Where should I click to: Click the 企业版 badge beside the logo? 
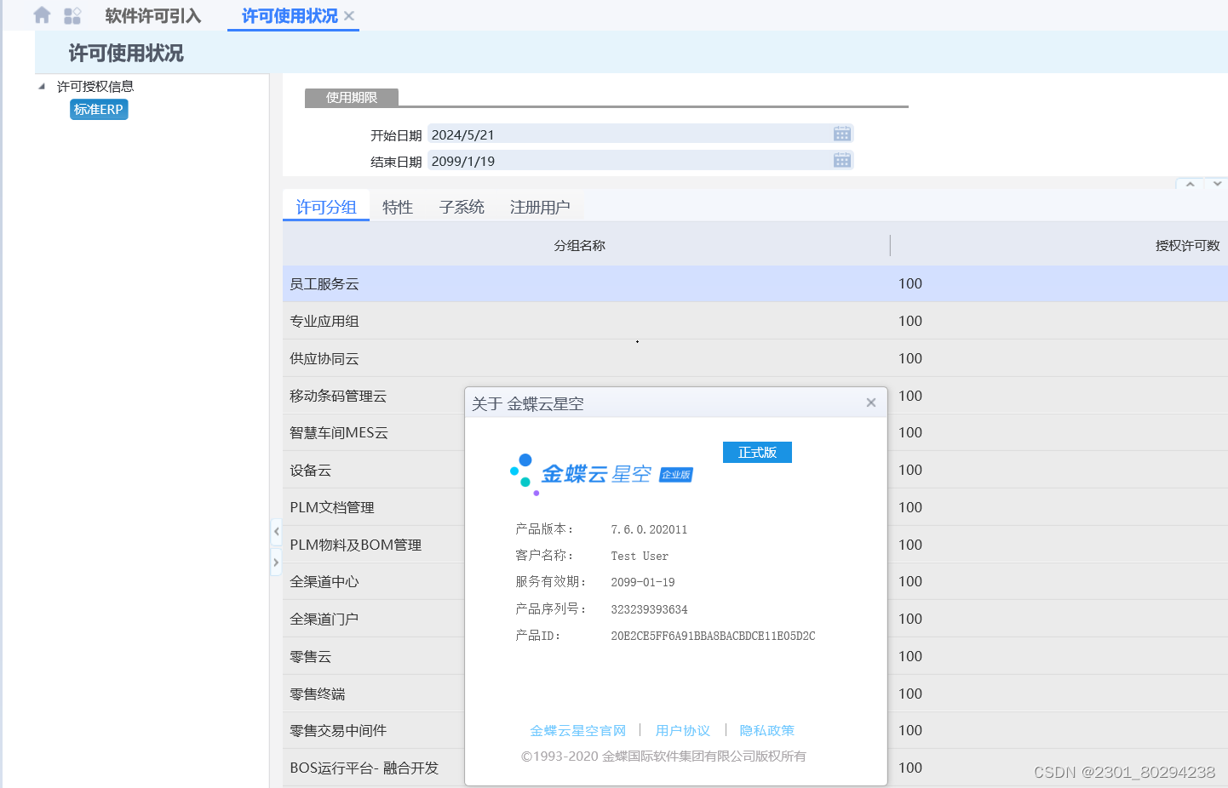[x=676, y=475]
